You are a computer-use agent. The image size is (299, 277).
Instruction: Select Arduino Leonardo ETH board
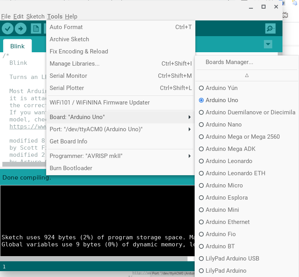pyautogui.click(x=247, y=173)
